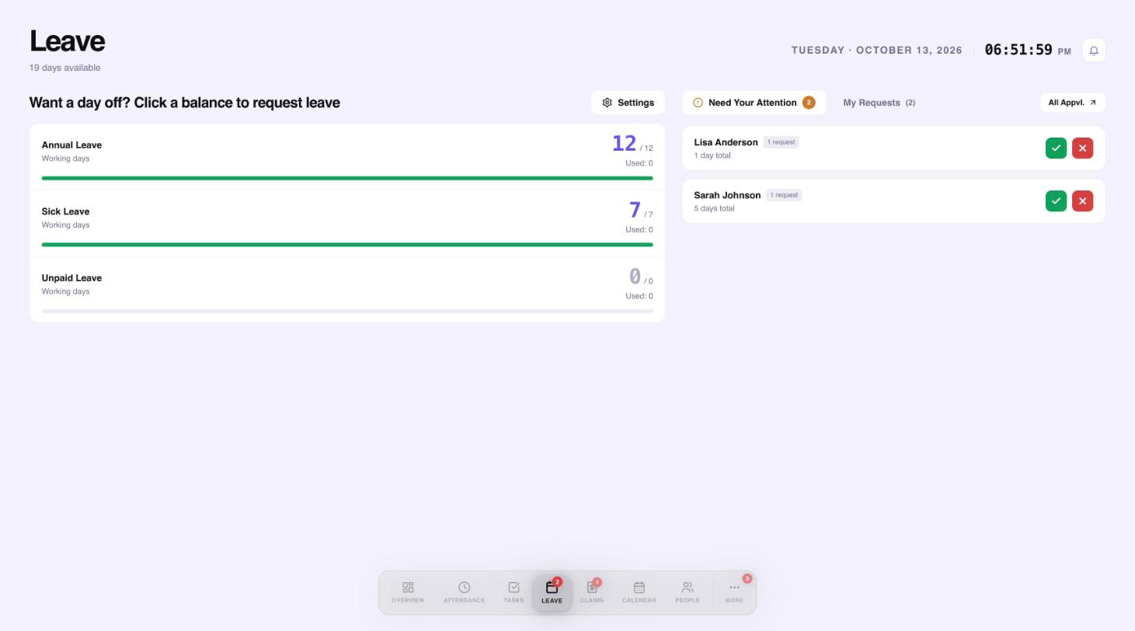Click the Annual Leave progress bar

[347, 178]
